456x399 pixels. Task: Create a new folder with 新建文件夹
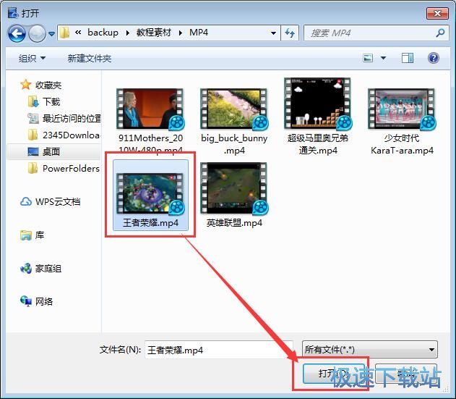[90, 58]
